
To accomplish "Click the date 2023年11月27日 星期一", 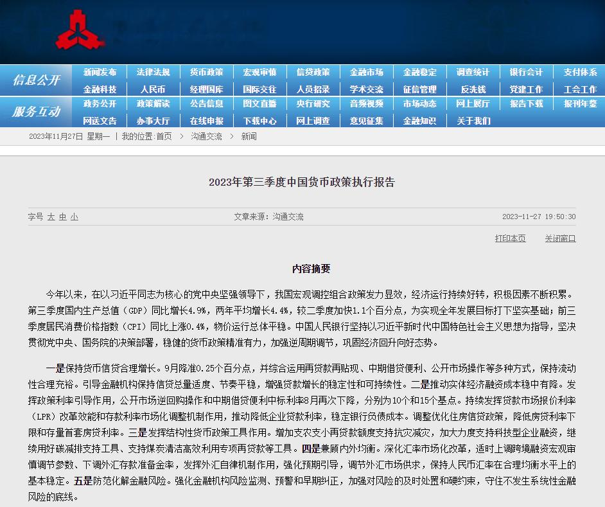I will click(x=69, y=136).
